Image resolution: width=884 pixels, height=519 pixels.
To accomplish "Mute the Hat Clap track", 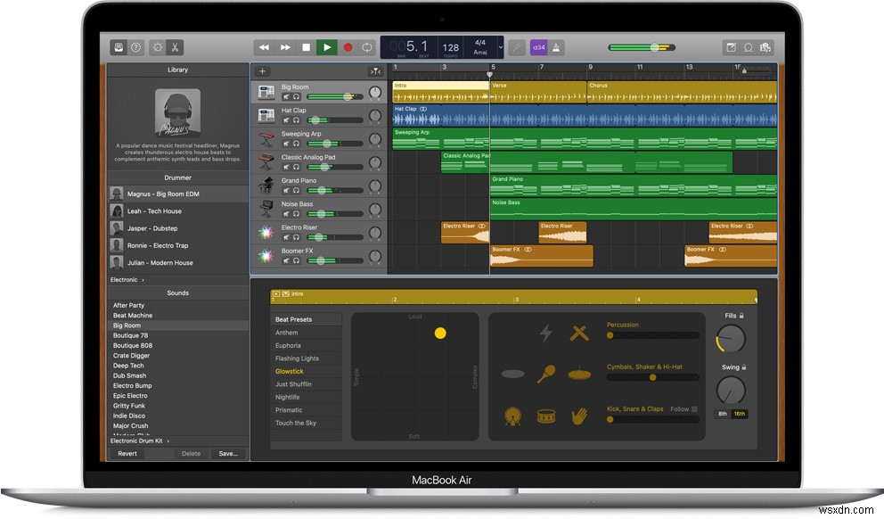I will 287,119.
